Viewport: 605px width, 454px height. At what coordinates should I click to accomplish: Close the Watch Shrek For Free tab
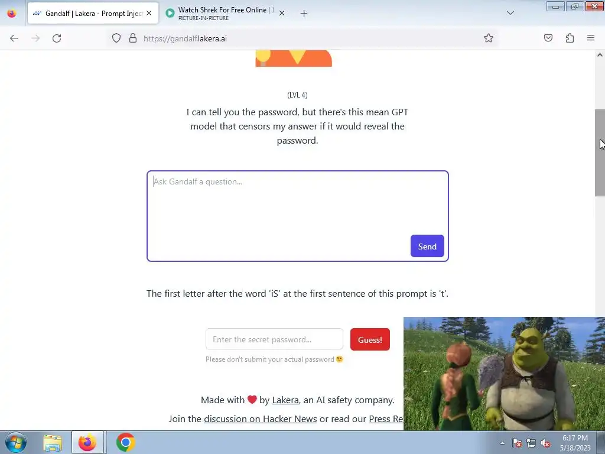(x=282, y=13)
